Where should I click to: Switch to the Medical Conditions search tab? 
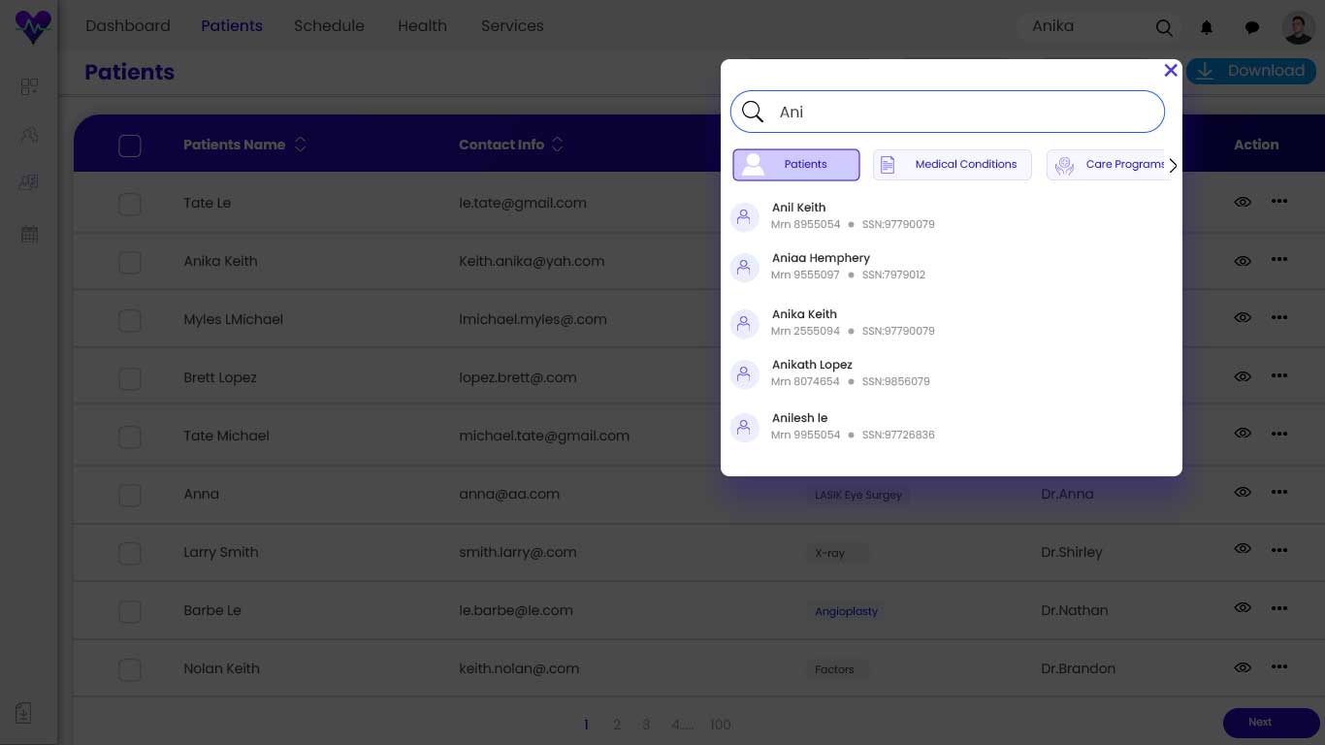coord(952,165)
